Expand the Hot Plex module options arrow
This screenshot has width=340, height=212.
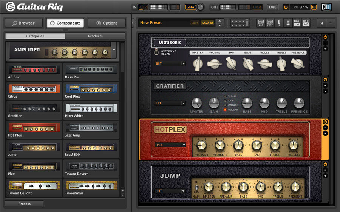[325, 134]
